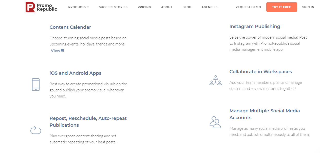Click the small image icon beside the View link
This screenshot has width=320, height=153.
pyautogui.click(x=62, y=50)
